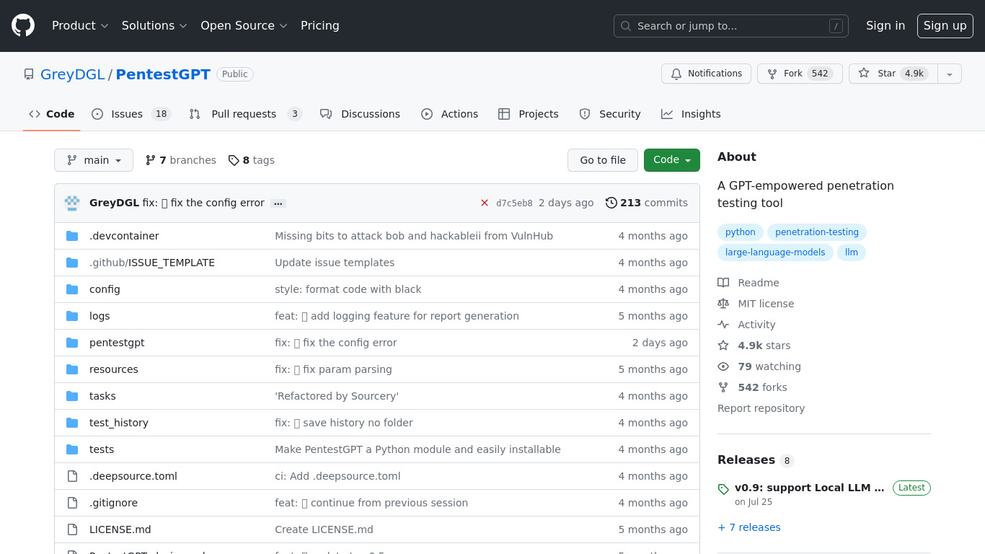This screenshot has width=985, height=554.
Task: Go to Pricing page
Action: coord(319,25)
